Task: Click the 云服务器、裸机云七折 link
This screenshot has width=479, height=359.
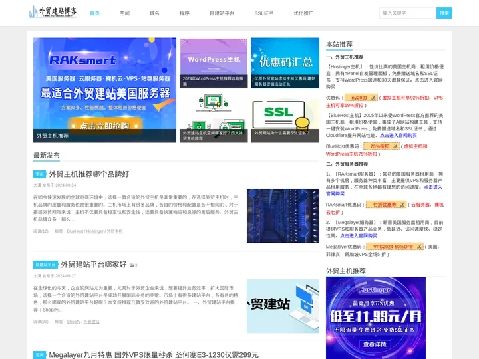Action: tap(385, 209)
